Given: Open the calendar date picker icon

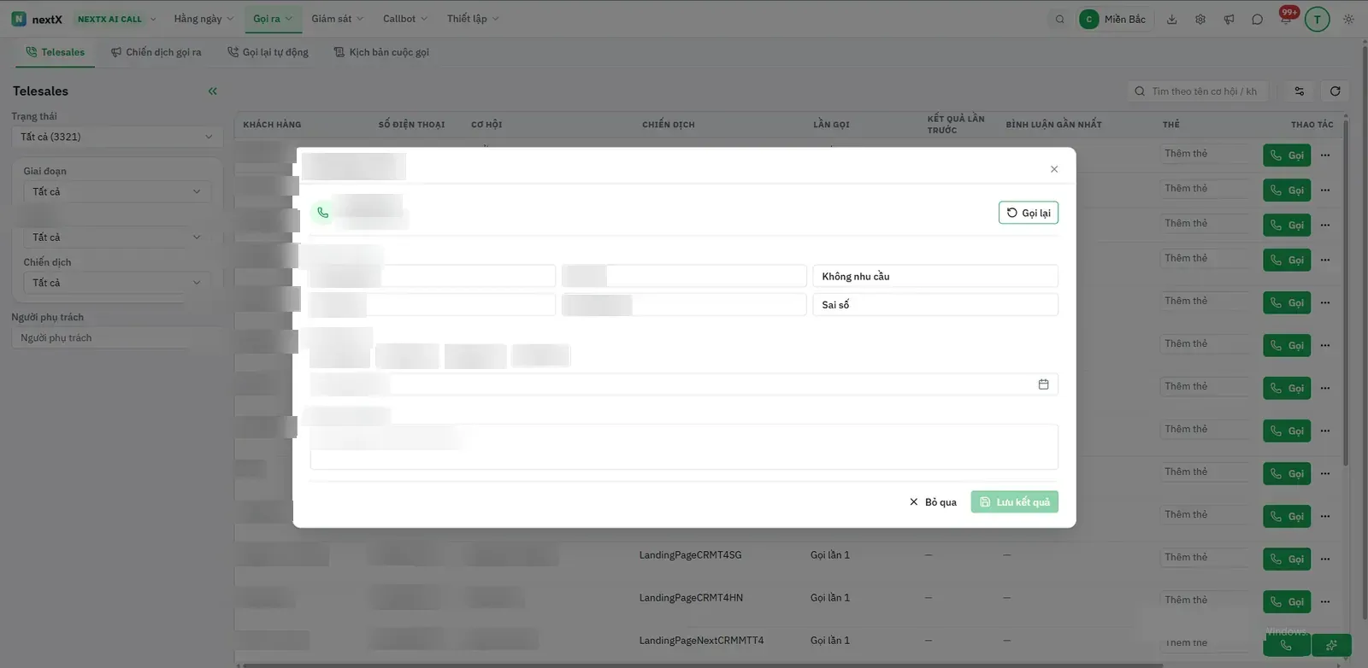Looking at the screenshot, I should pyautogui.click(x=1043, y=384).
